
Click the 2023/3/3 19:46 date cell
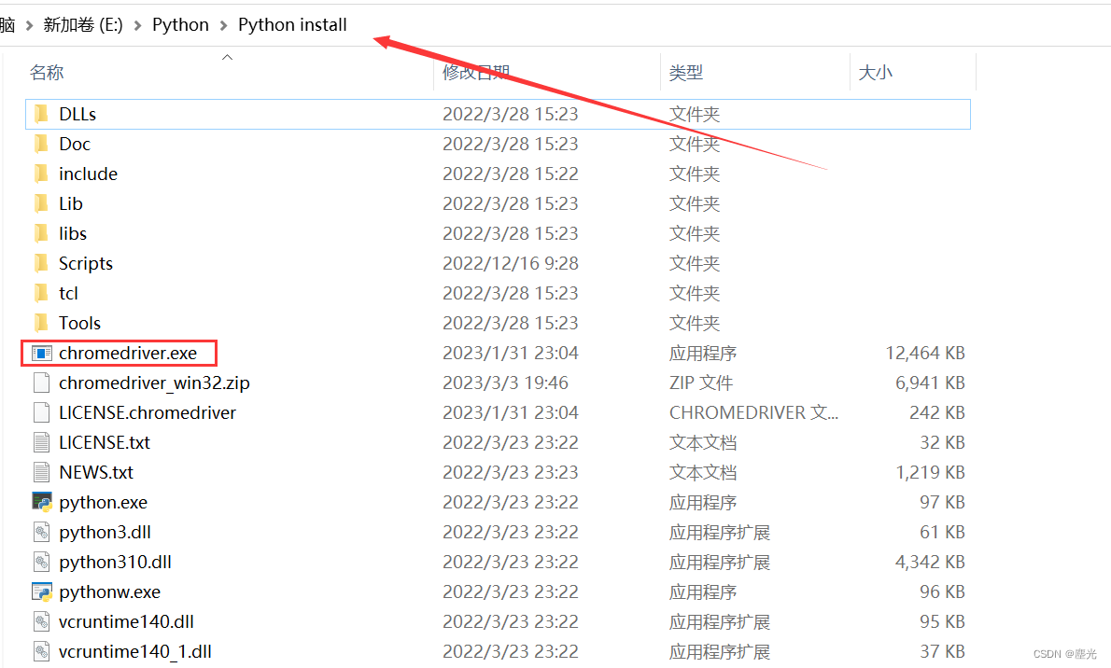(505, 383)
